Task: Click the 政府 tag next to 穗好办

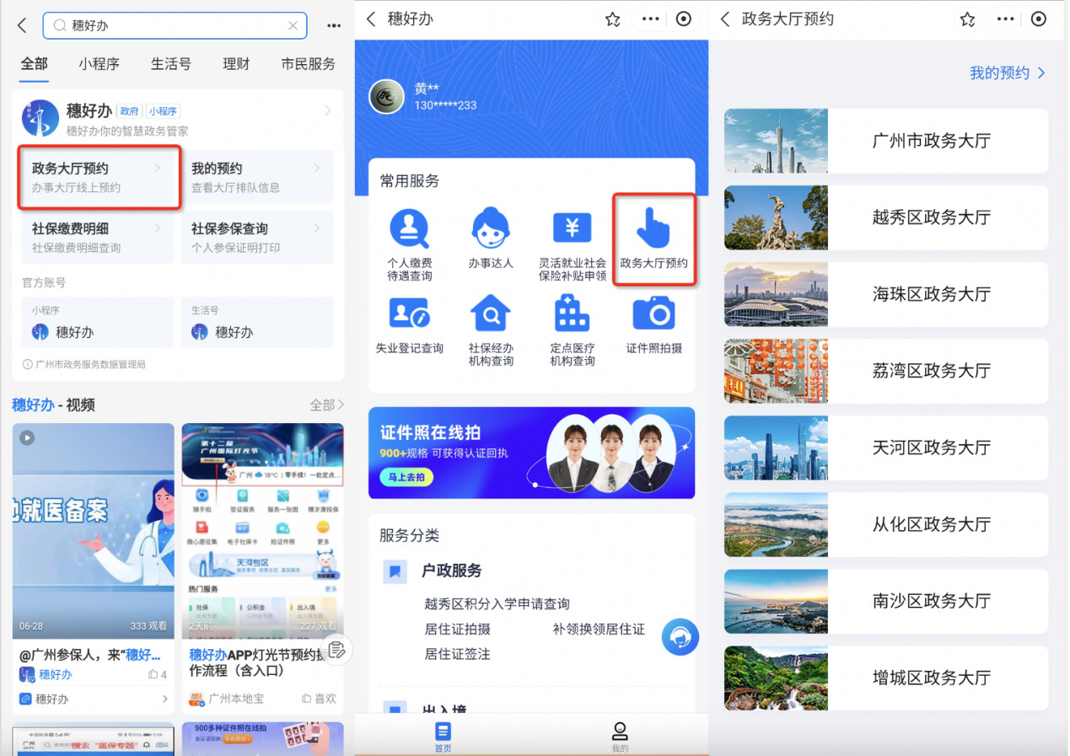Action: (x=129, y=111)
